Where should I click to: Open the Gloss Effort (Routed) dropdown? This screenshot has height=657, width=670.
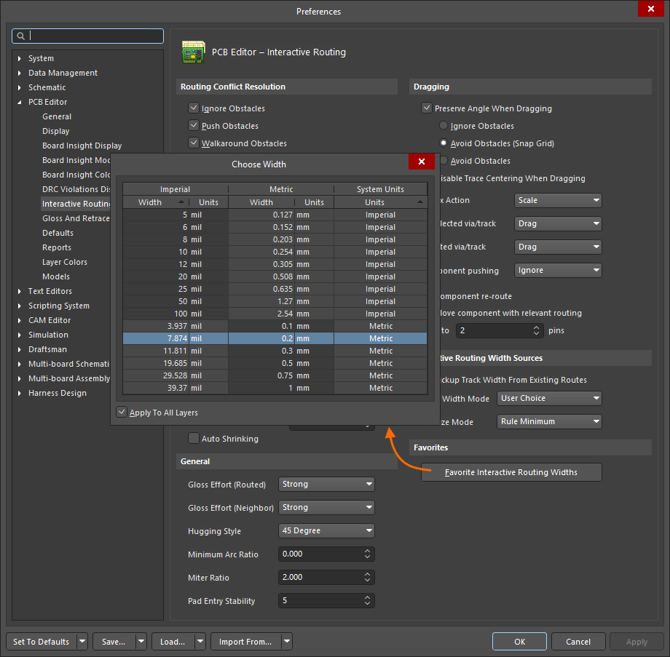(x=326, y=485)
